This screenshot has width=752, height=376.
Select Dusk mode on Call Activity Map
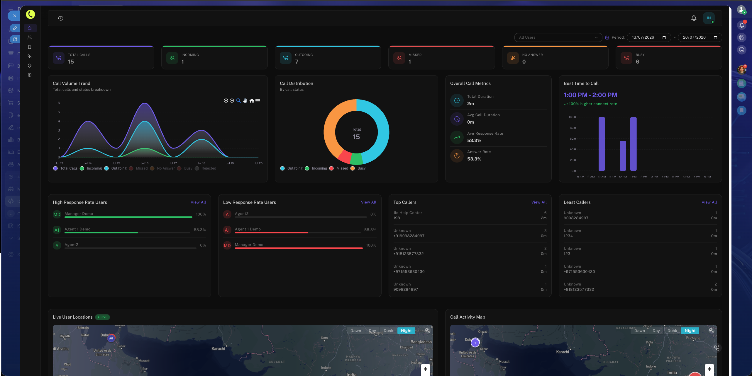[x=672, y=331]
